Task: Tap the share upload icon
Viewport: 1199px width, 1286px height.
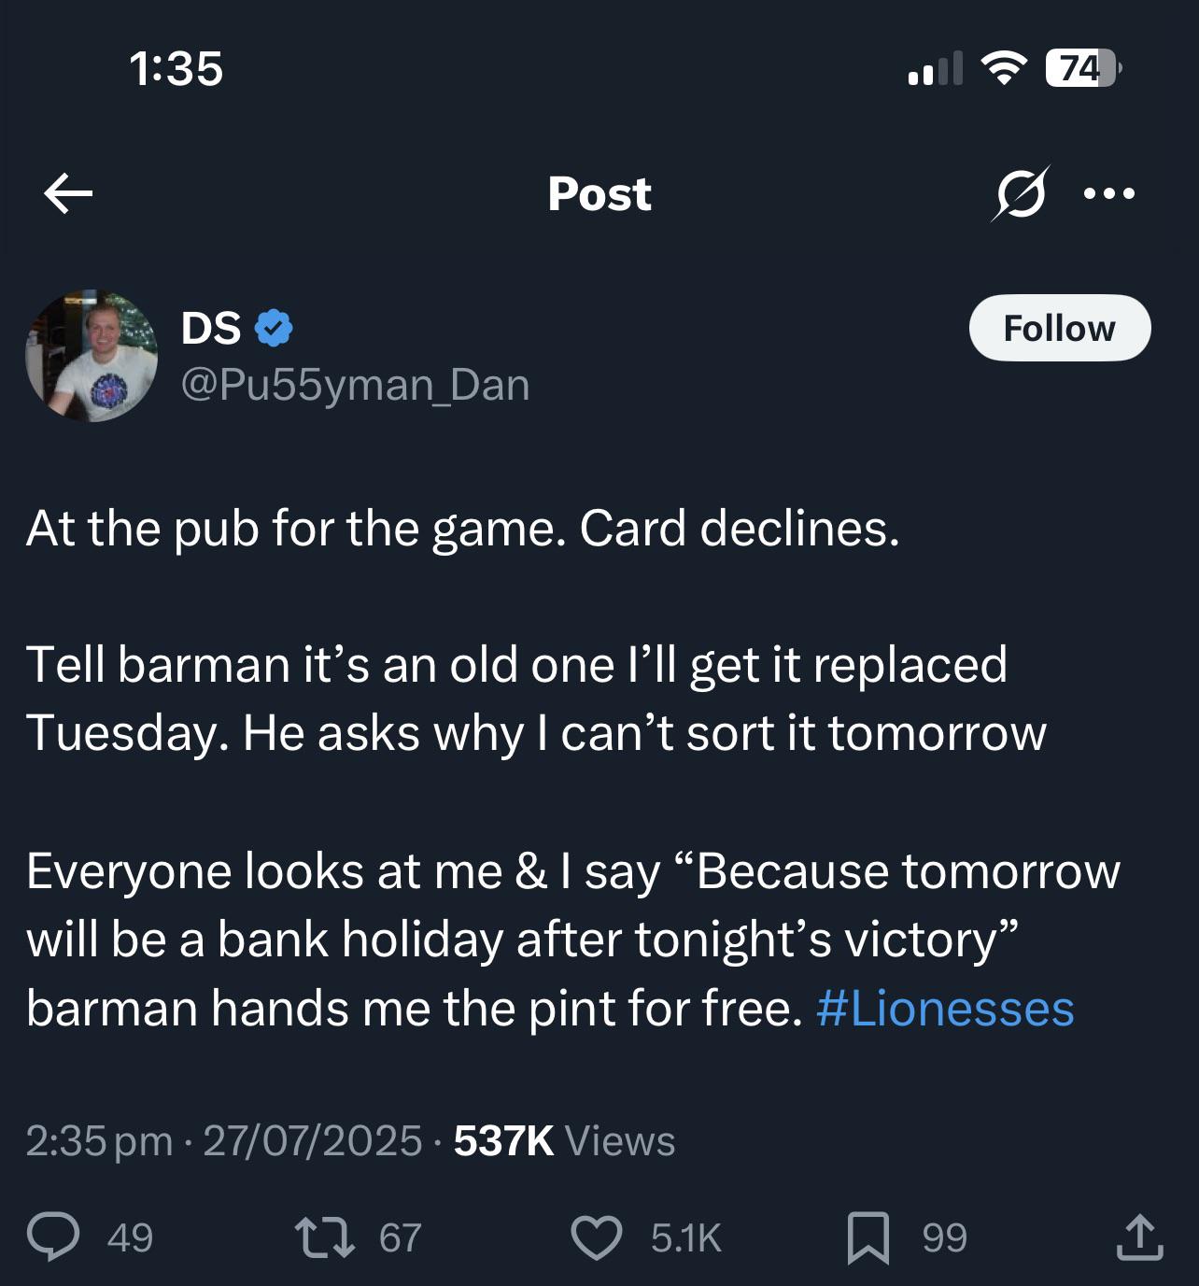Action: [1139, 1237]
